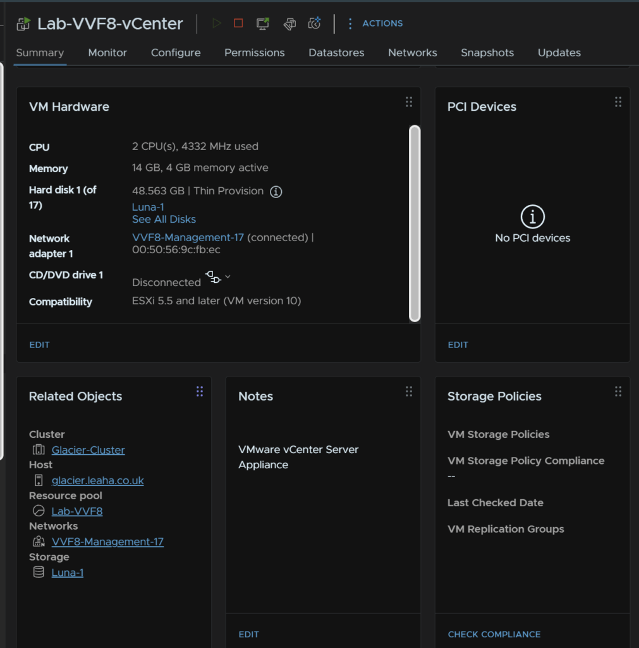The width and height of the screenshot is (639, 648).
Task: Switch to the Monitor tab
Action: (107, 53)
